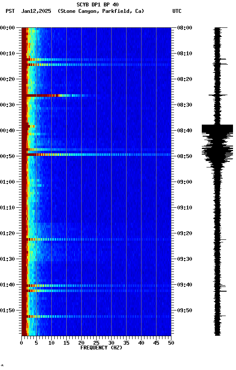Click the UTC timezone label

(x=177, y=11)
